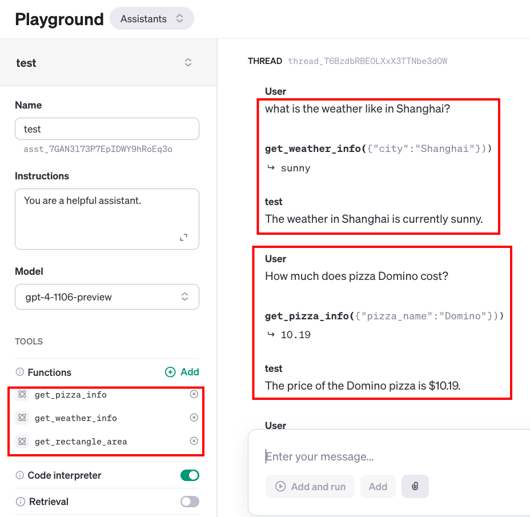This screenshot has height=517, width=530.
Task: Open the gpt-4-1106-preview model dropdown
Action: 107,297
